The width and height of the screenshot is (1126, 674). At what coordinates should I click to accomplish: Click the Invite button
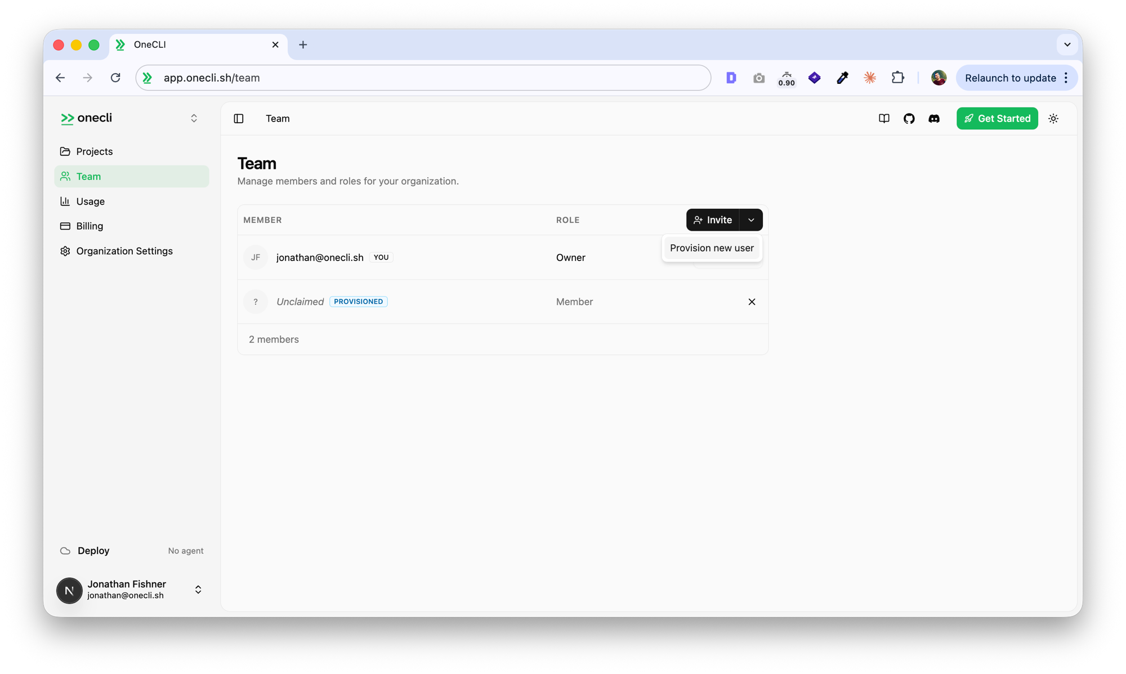coord(713,220)
